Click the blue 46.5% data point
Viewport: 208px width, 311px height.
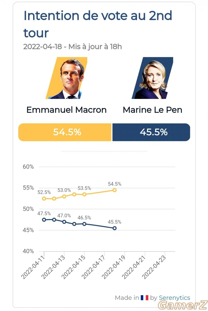coord(84,224)
